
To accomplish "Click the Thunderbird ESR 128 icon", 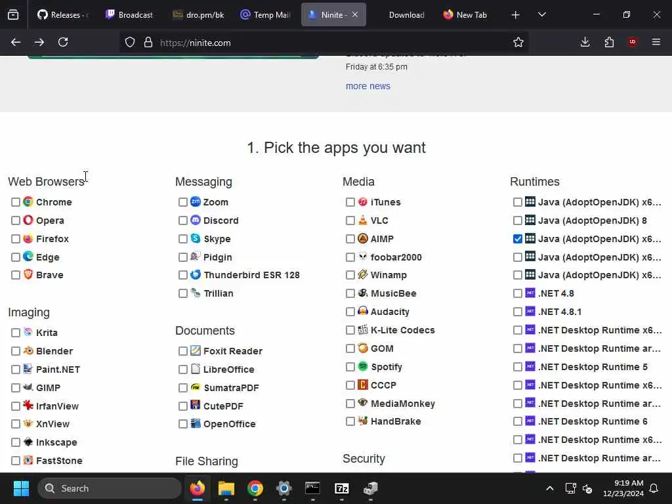I will click(196, 274).
